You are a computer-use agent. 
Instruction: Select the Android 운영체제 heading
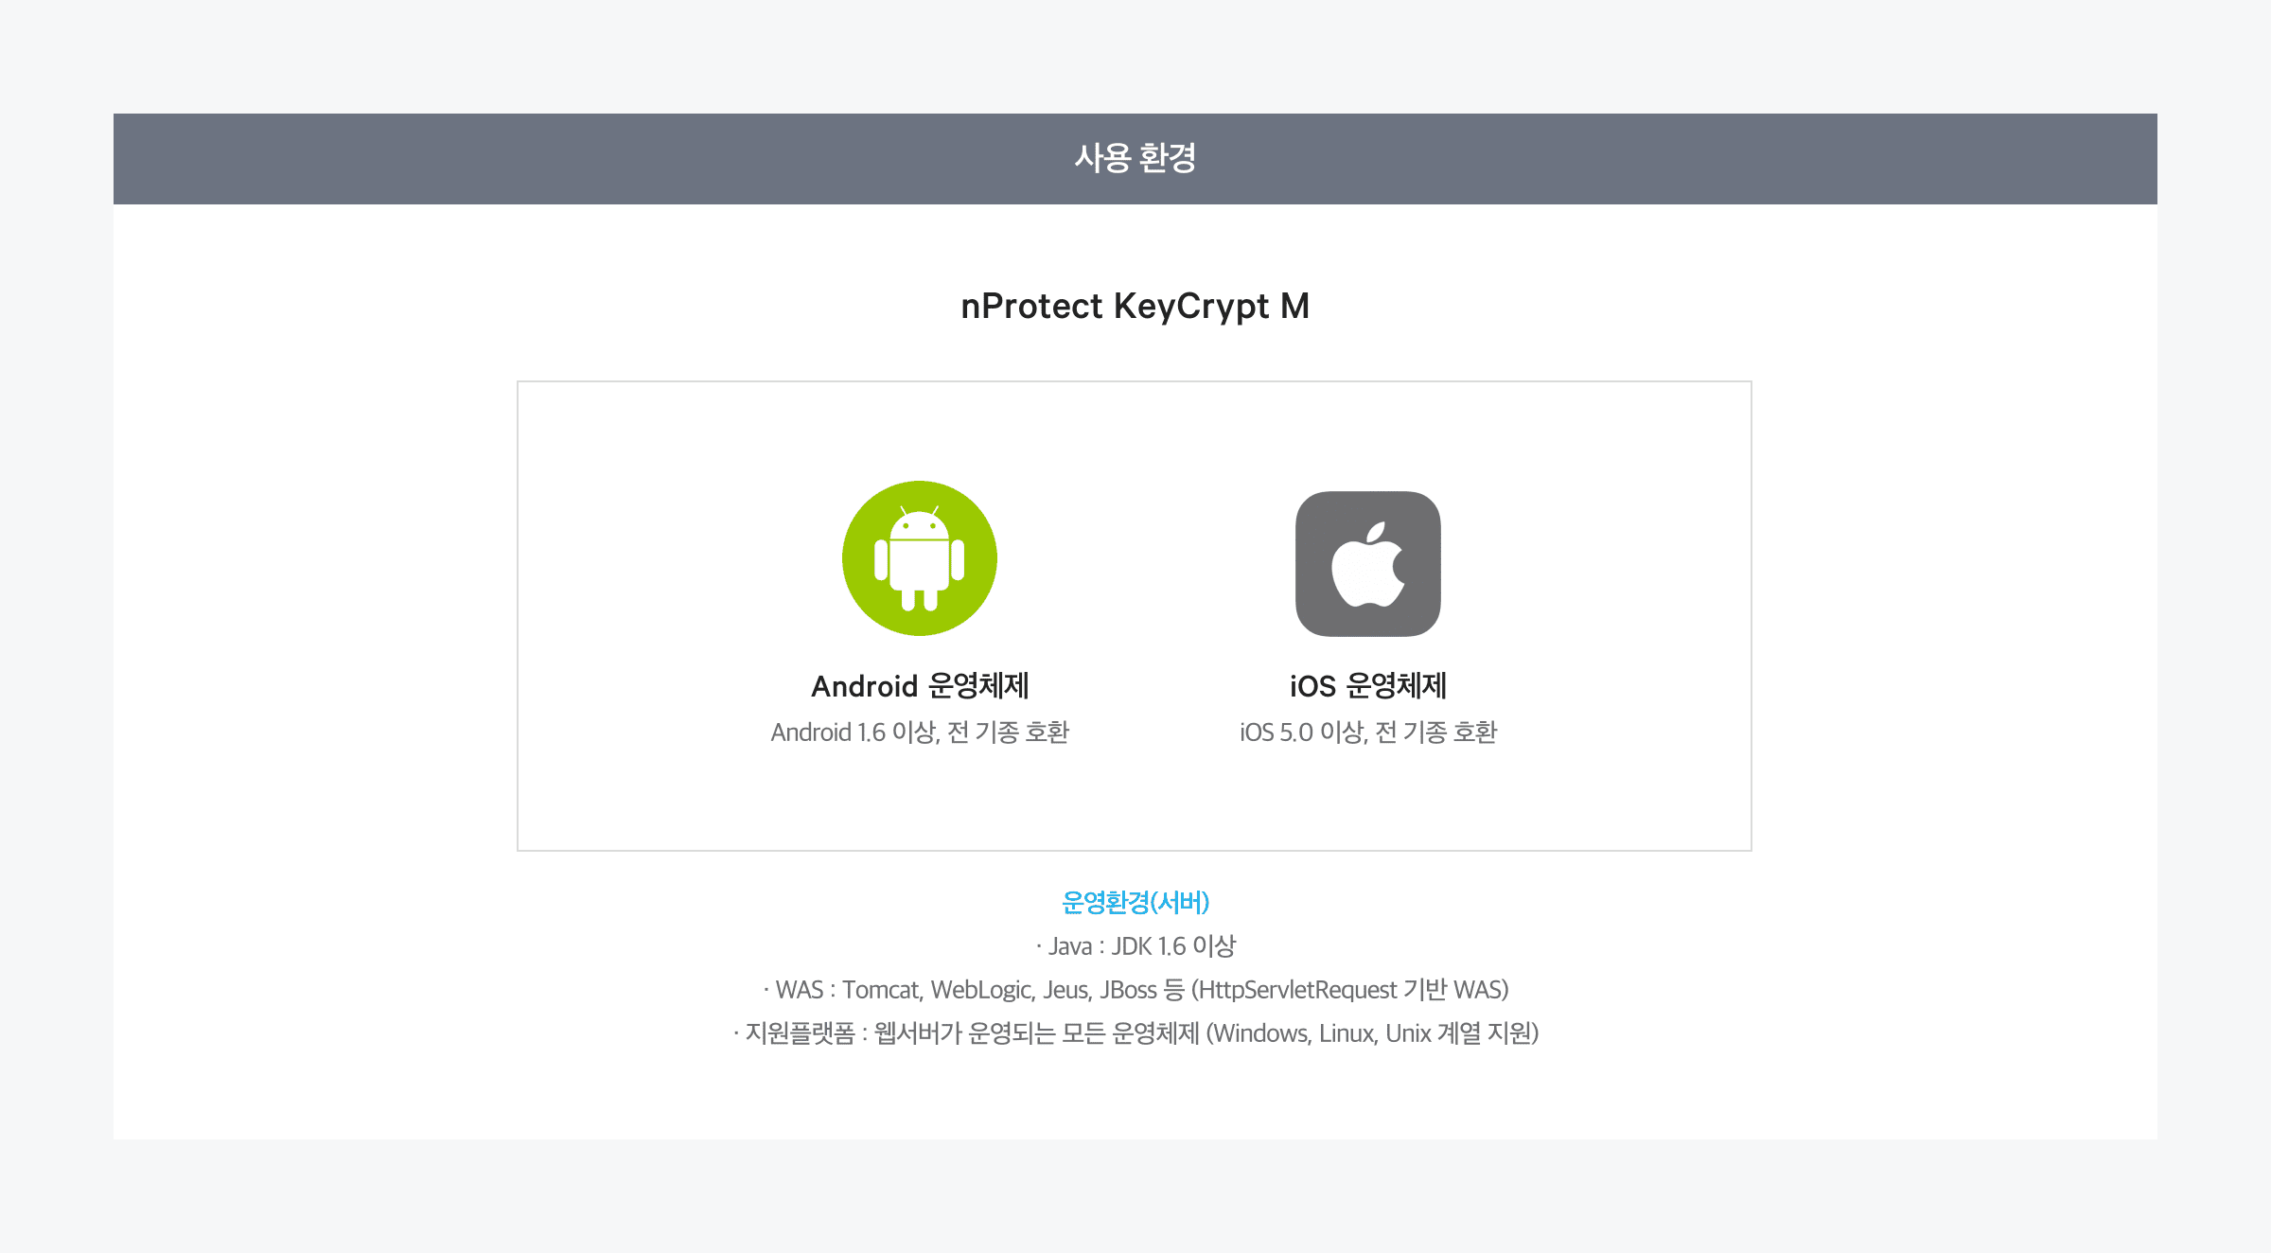click(920, 685)
